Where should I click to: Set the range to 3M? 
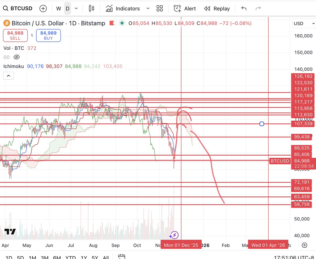pyautogui.click(x=45, y=257)
